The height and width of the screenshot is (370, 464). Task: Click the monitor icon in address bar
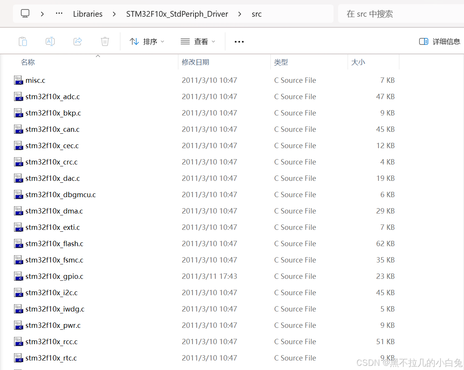(25, 14)
